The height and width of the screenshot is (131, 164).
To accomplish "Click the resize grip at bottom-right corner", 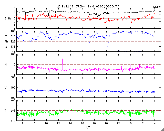I will [162, 129].
